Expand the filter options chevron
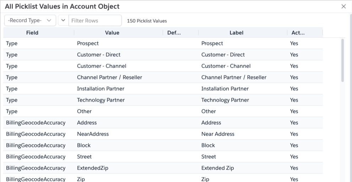The image size is (352, 182). coord(63,21)
